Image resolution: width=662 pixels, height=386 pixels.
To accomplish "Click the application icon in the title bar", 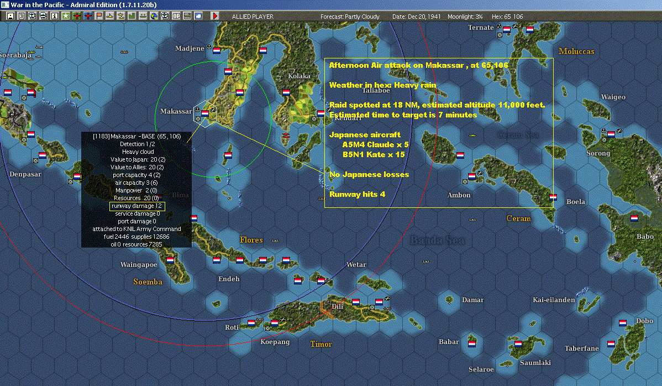I will coord(4,4).
